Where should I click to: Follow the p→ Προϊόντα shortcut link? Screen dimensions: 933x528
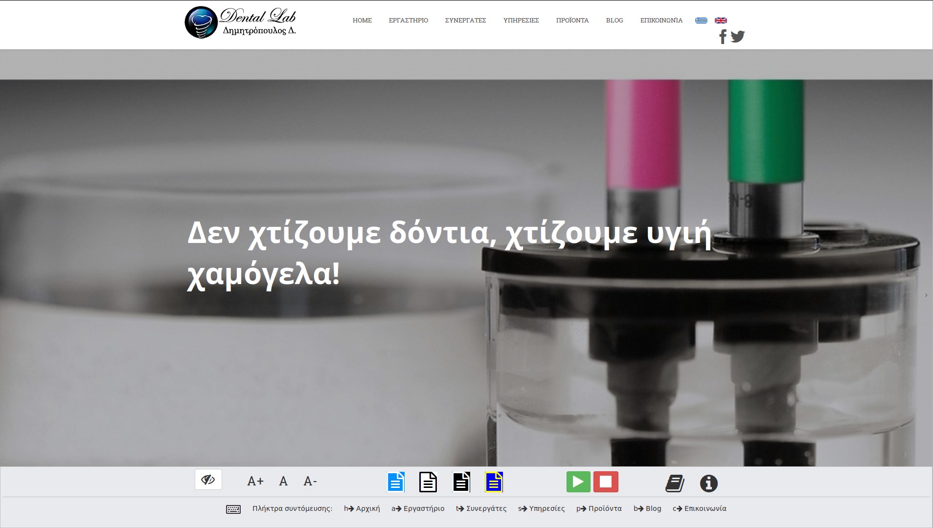[x=599, y=508]
